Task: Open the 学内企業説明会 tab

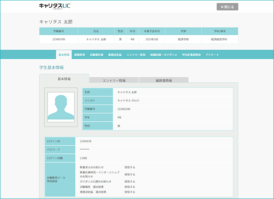Action: 191,54
